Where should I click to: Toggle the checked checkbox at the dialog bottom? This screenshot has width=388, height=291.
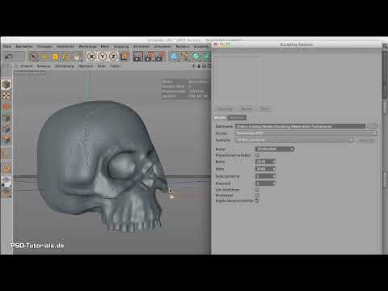pyautogui.click(x=257, y=200)
